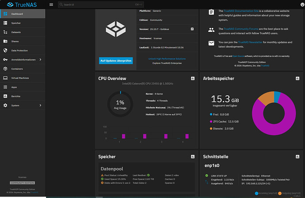Click the TrueNAS link in the sidebar footer

coord(34,192)
